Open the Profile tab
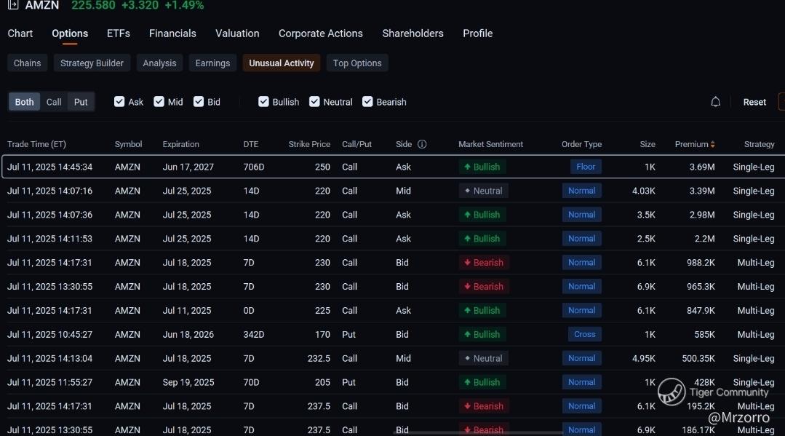The image size is (785, 436). 477,33
